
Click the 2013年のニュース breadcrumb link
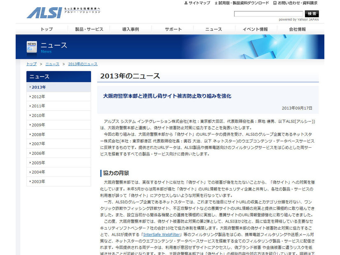coord(83,64)
